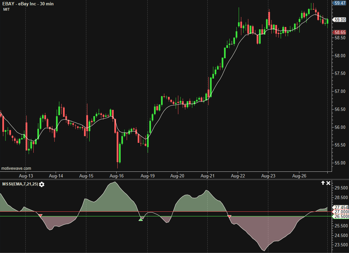Click the 29.500 MSSI axis label

341,188
